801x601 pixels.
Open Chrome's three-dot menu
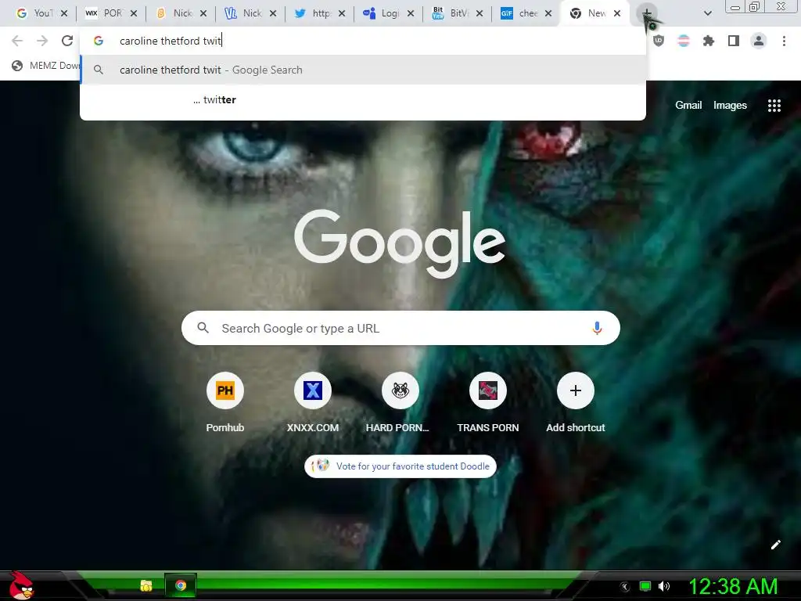784,41
